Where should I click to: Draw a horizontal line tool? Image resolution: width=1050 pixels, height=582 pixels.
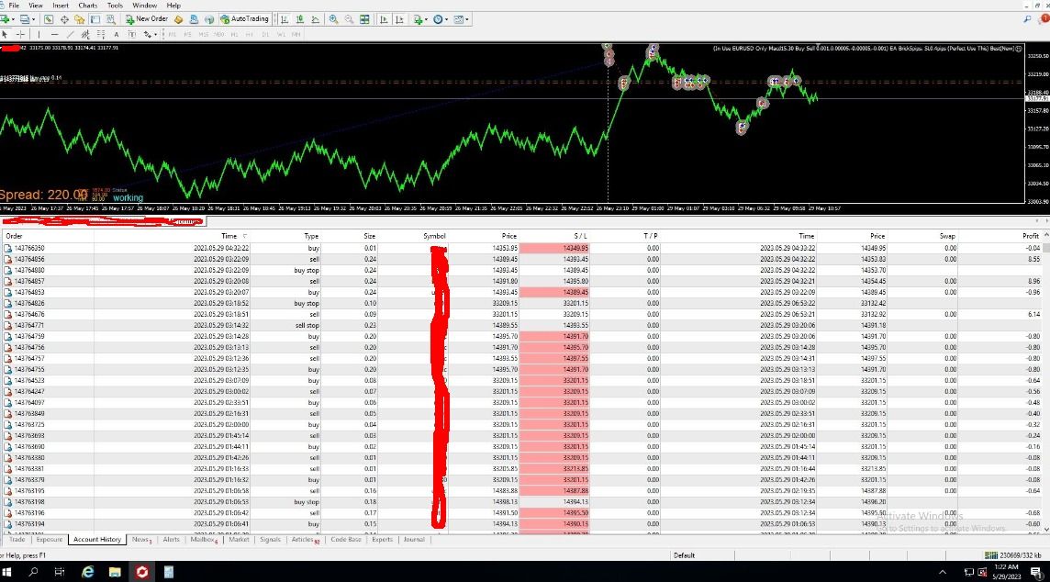click(x=55, y=34)
